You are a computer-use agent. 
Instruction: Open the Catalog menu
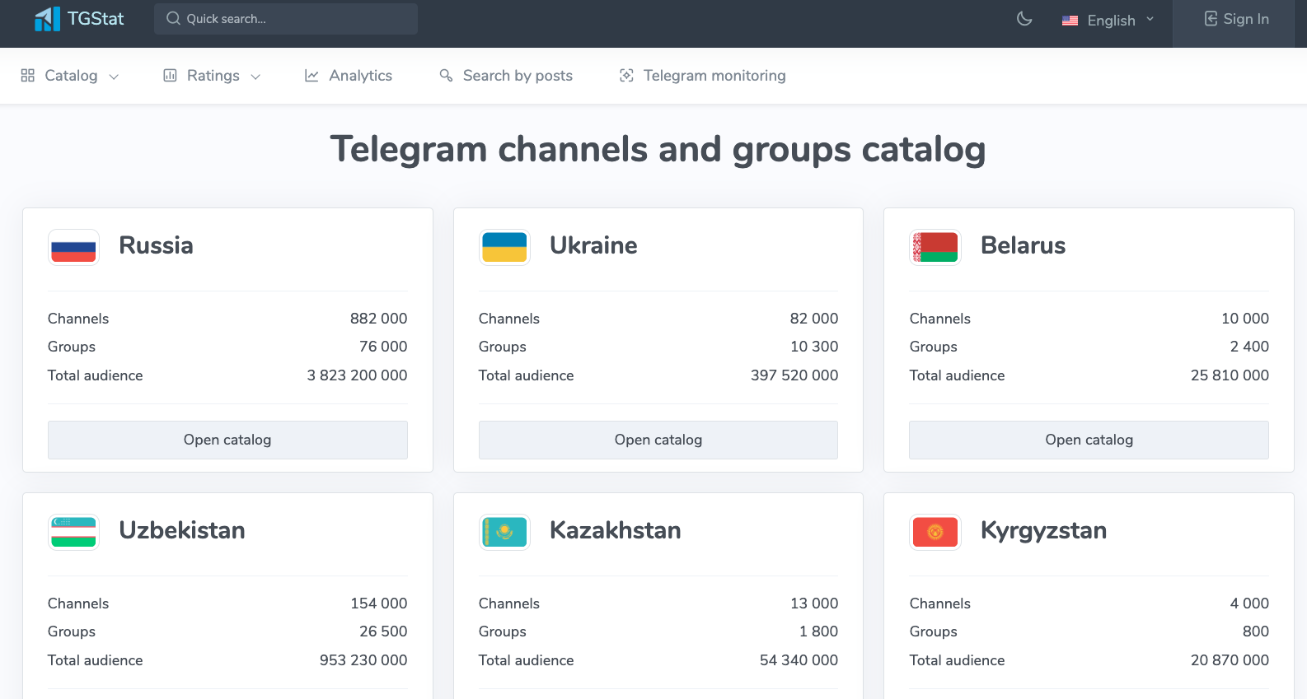tap(70, 76)
